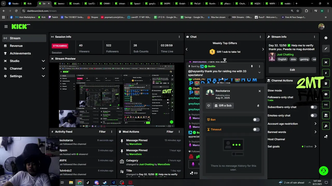Image resolution: width=332 pixels, height=186 pixels.
Task: Open the Nba live stream bookmark
Action: [216, 17]
